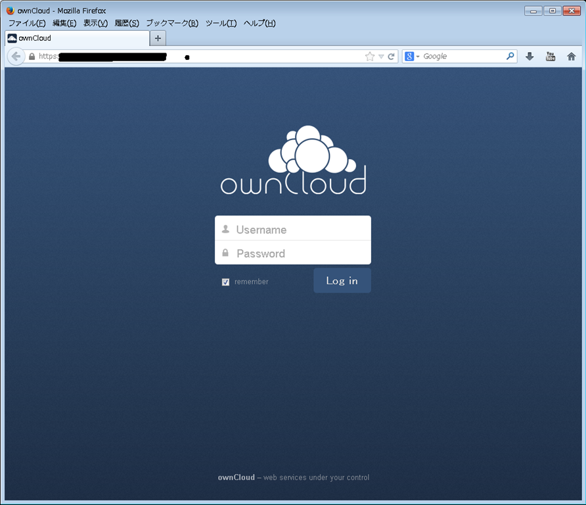Close the Firefox window
The image size is (586, 505).
[x=572, y=11]
